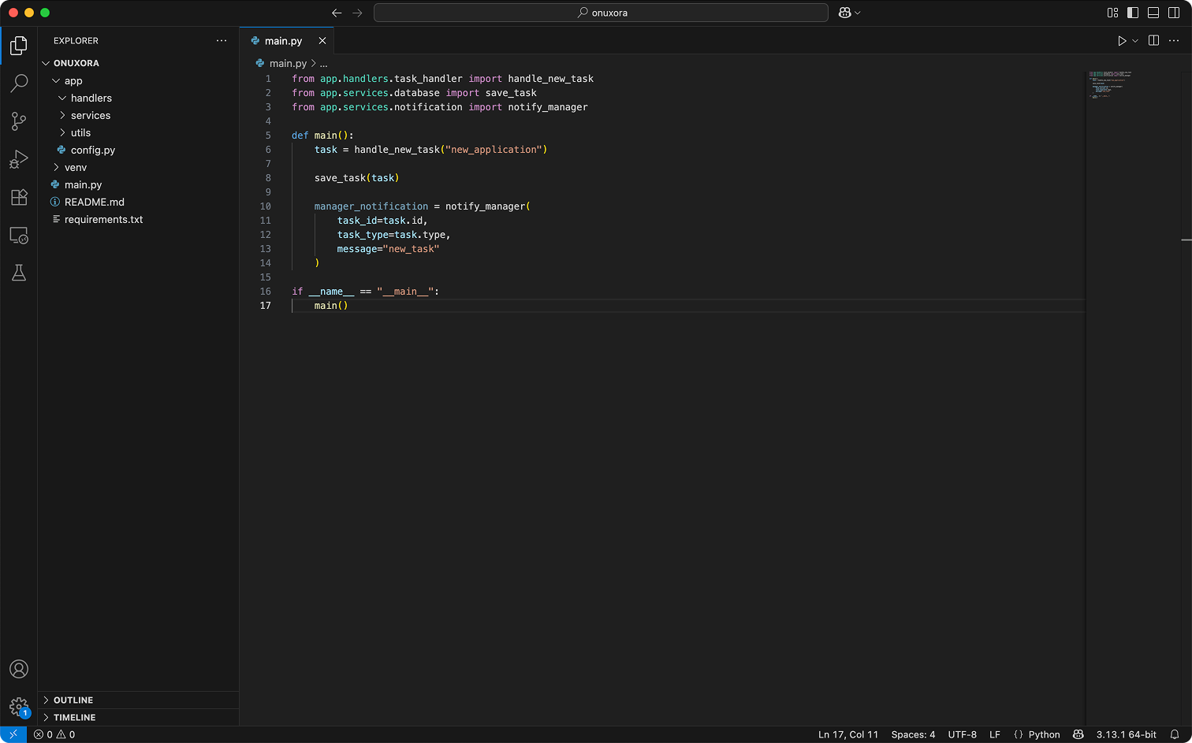
Task: Change end of line sequence LF
Action: coord(995,734)
